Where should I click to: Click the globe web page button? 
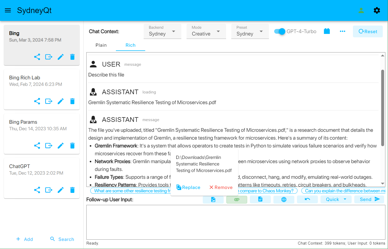tap(284, 199)
